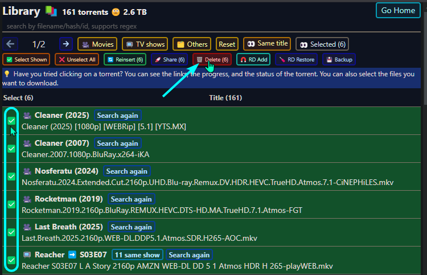The width and height of the screenshot is (427, 275).
Task: Delete the 6 selected torrents
Action: pyautogui.click(x=212, y=59)
